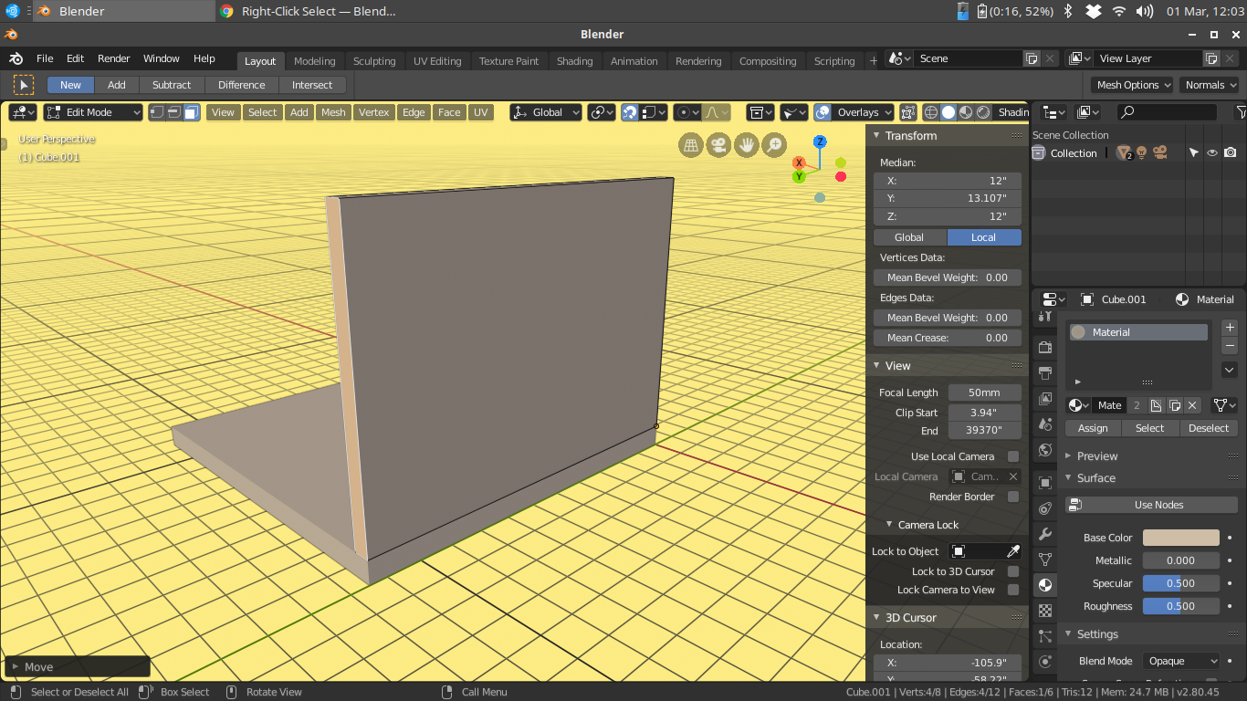Open the Texture checkerboard properties tab
Screen dimensions: 1247x701
coord(1045,611)
